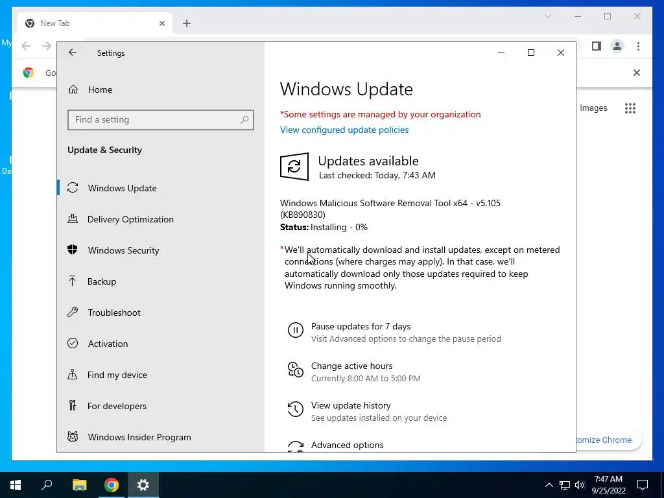The image size is (664, 498).
Task: Click the Delivery Optimization icon
Action: tap(73, 219)
